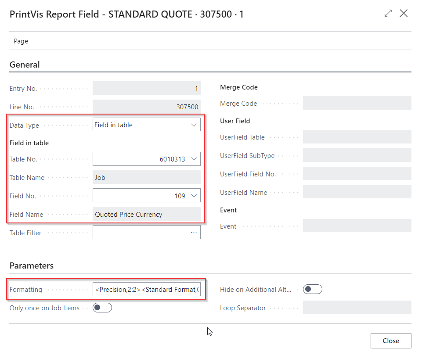This screenshot has width=422, height=355.
Task: Click the Field Name Quoted Price Currency box
Action: [146, 215]
